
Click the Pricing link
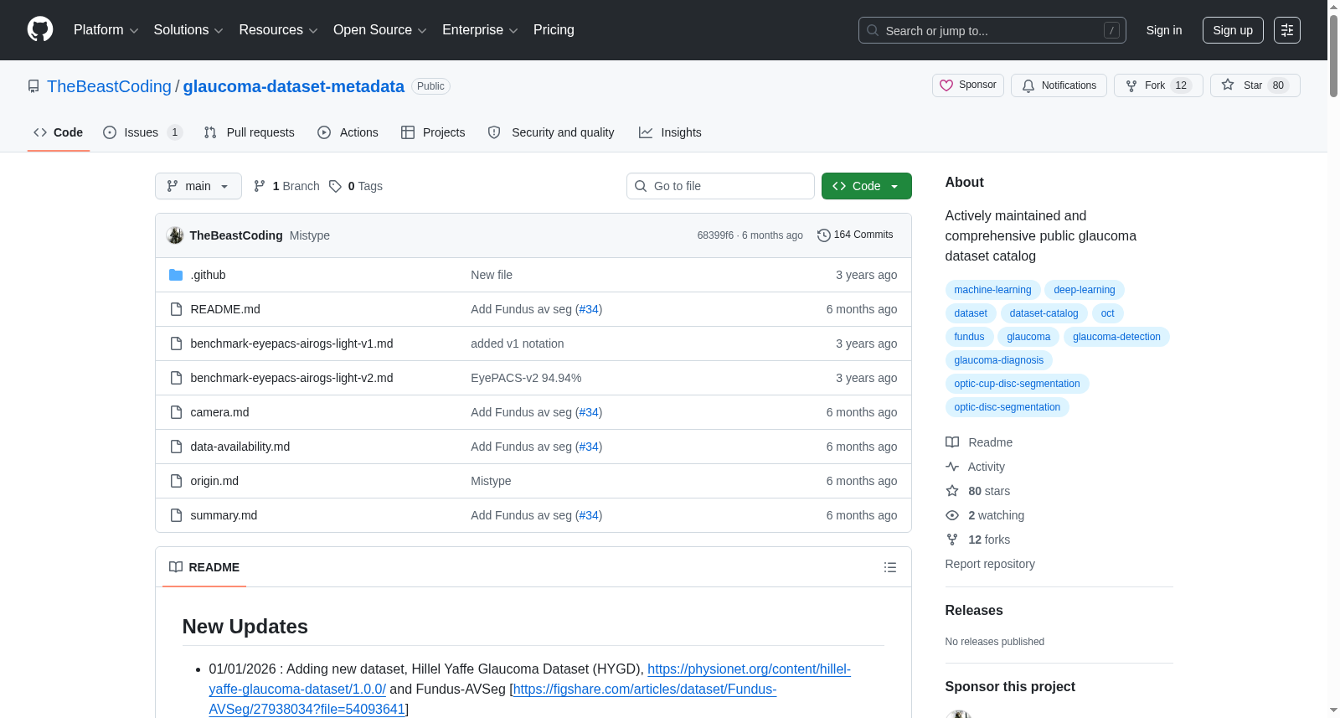coord(554,30)
